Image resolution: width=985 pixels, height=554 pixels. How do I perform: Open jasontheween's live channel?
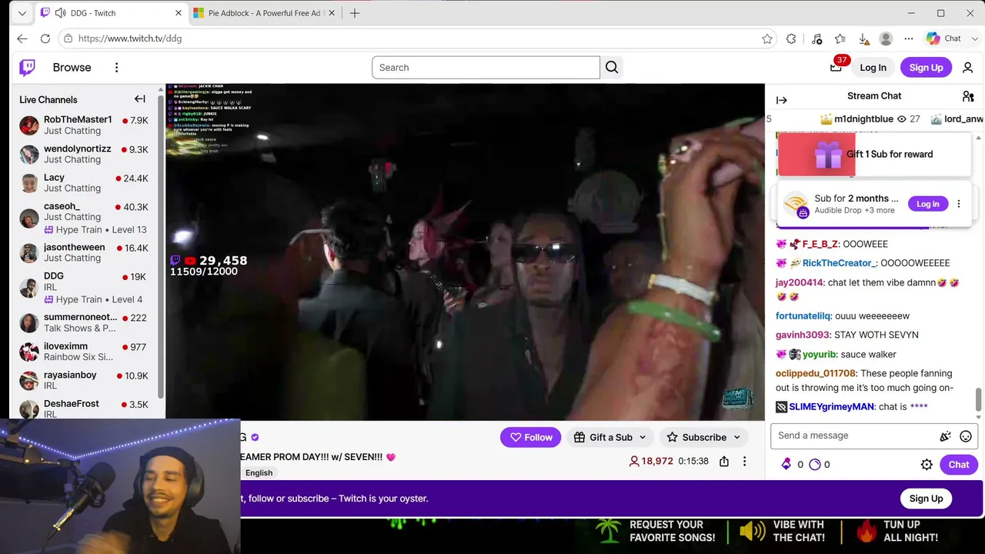click(x=84, y=252)
